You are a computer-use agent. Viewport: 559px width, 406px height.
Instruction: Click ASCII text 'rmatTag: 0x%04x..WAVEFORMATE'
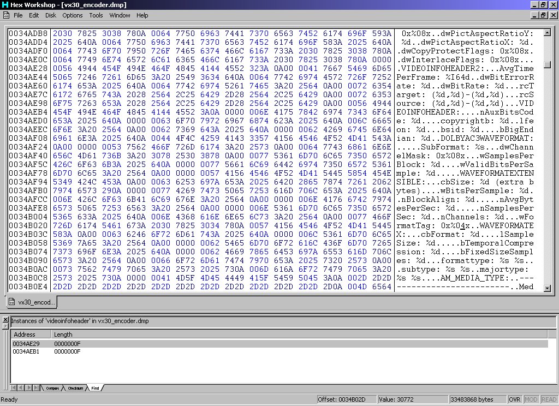(x=465, y=225)
